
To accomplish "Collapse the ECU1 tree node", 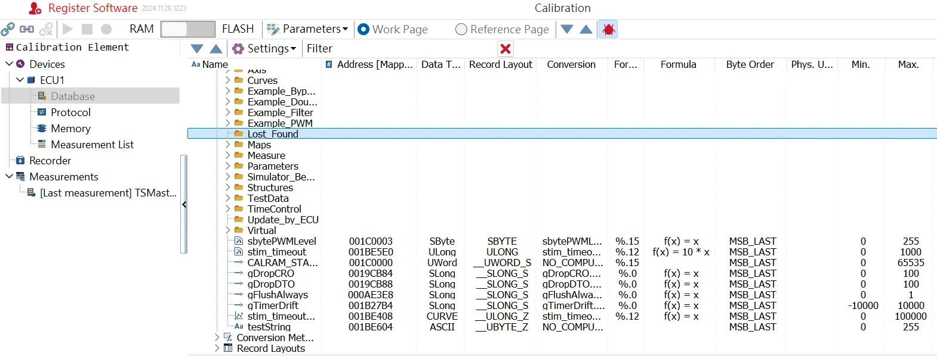I will [x=20, y=80].
